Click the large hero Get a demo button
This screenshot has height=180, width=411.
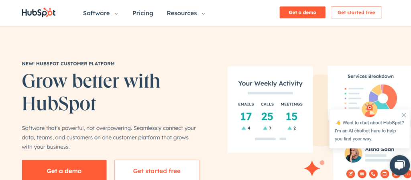click(x=64, y=170)
